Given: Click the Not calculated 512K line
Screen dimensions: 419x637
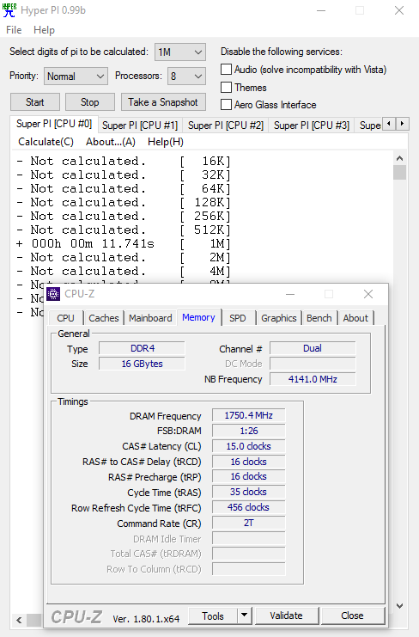Looking at the screenshot, I should click(x=124, y=230).
